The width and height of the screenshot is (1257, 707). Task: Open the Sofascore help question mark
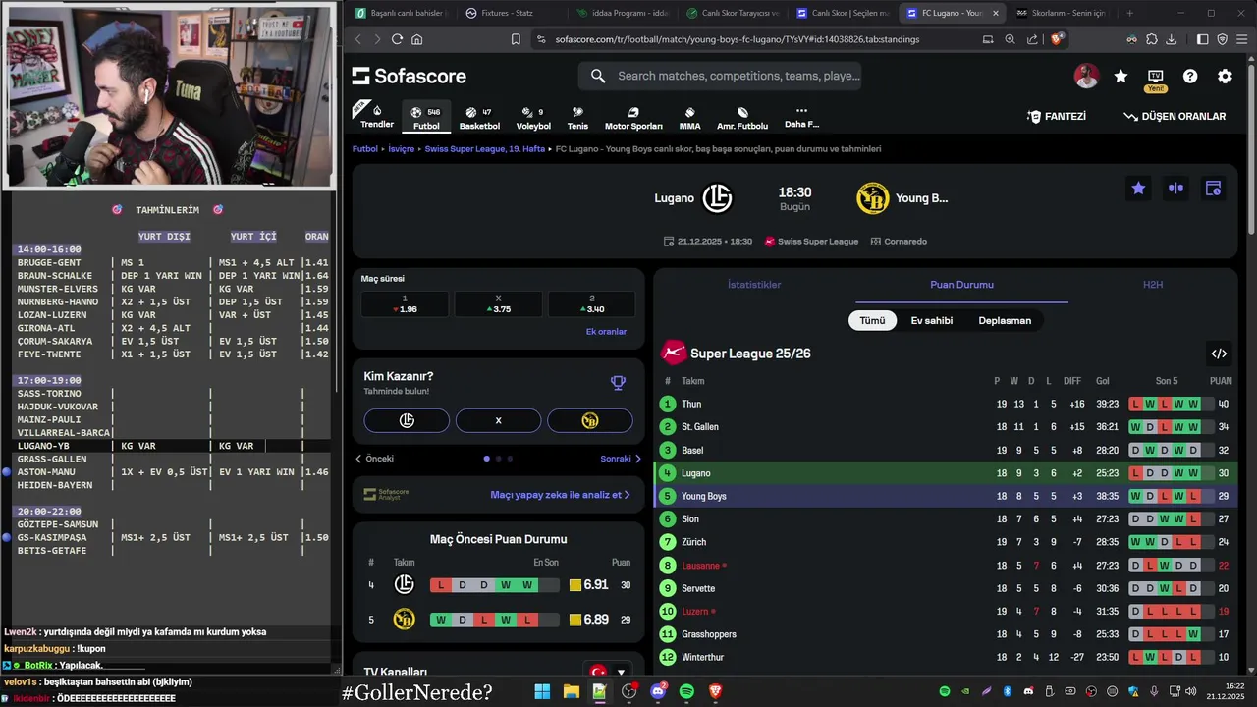tap(1190, 76)
